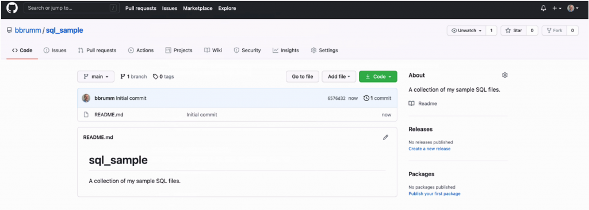Open the green Code download dropdown
Screen dimensions: 589x210
coord(378,76)
